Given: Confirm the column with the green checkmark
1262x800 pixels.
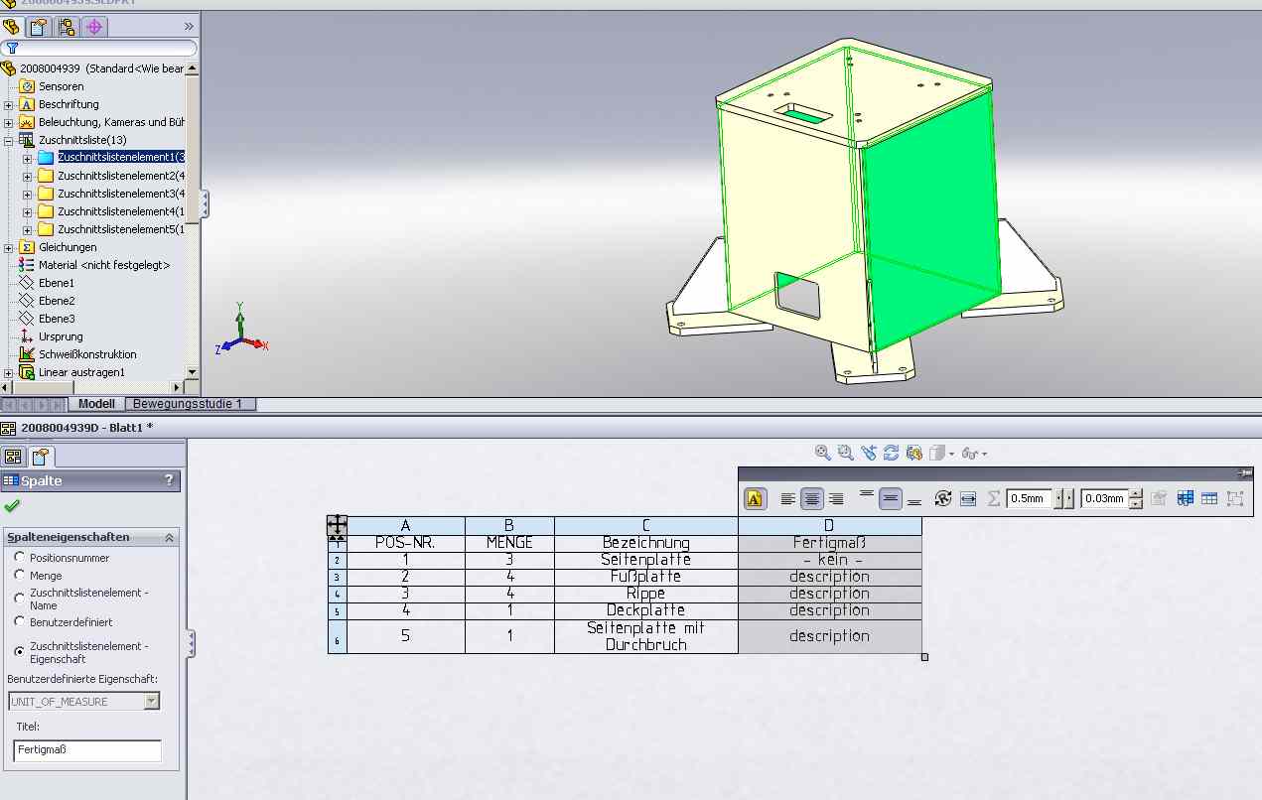Looking at the screenshot, I should [12, 505].
